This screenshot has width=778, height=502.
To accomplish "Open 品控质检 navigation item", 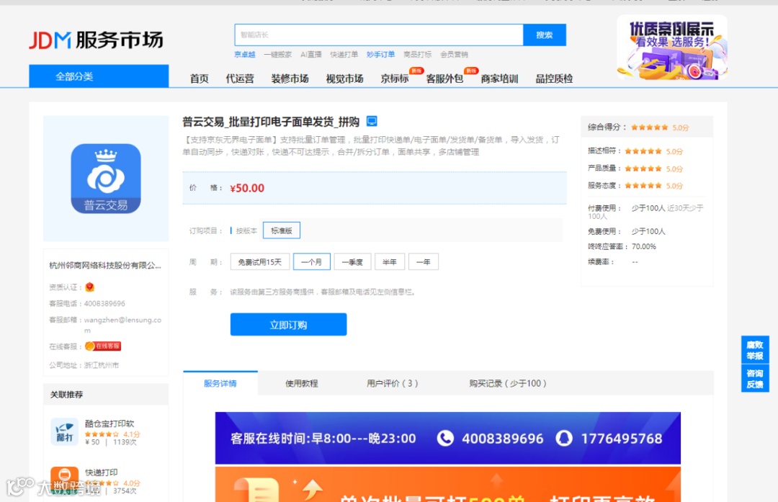I will (554, 79).
